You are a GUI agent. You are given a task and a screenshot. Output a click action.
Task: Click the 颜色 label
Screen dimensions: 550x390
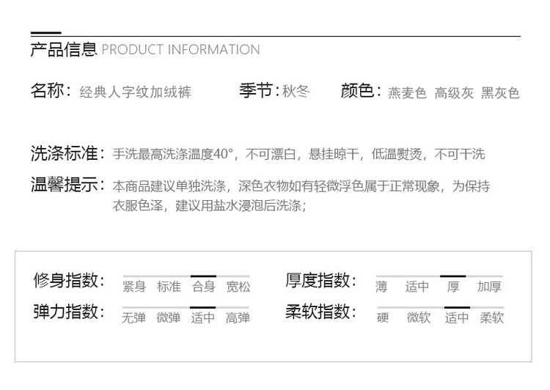pos(357,90)
